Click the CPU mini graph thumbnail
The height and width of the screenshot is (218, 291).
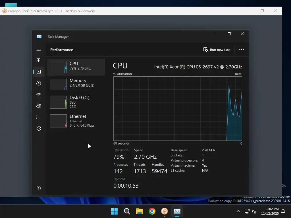pyautogui.click(x=58, y=67)
